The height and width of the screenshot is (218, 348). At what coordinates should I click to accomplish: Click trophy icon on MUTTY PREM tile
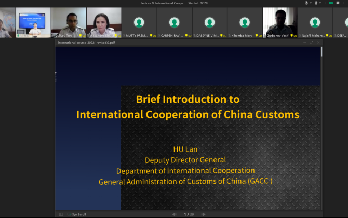tap(151, 36)
